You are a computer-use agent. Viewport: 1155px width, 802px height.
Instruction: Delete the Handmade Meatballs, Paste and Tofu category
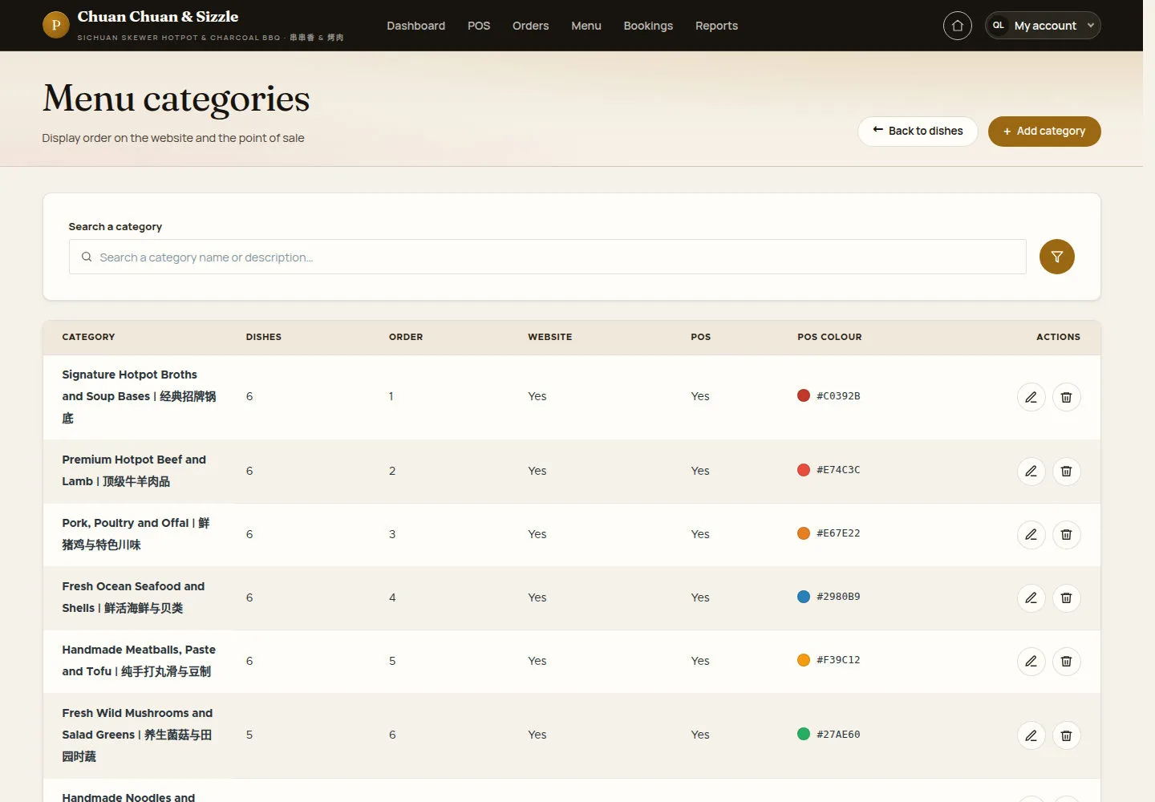click(1066, 661)
